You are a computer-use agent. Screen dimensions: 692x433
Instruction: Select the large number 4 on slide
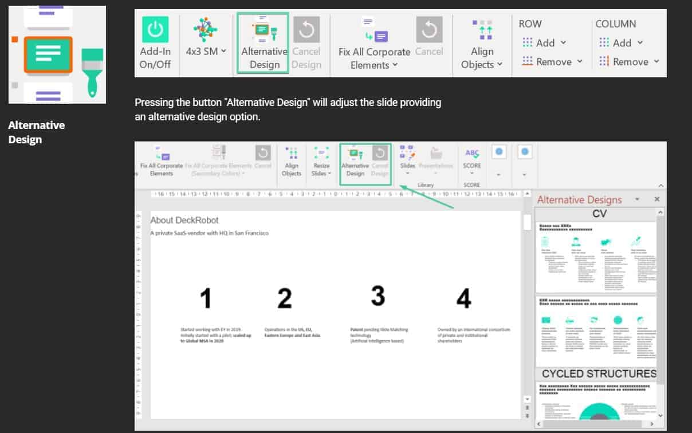pyautogui.click(x=463, y=298)
